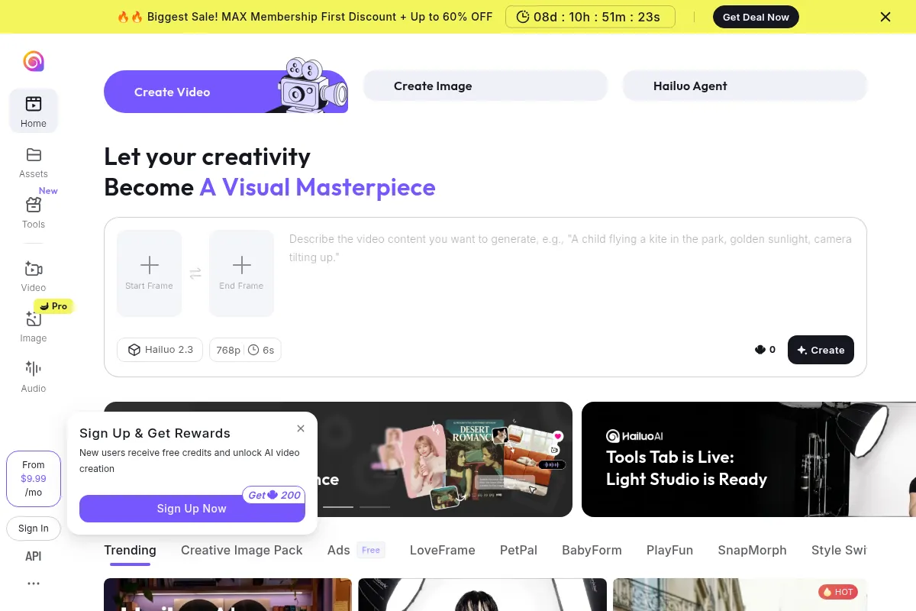
Task: Open the three-dots more menu in sidebar
Action: (34, 584)
